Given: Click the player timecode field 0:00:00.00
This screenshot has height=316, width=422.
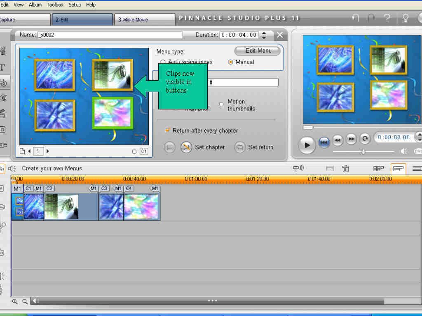Looking at the screenshot, I should 394,137.
